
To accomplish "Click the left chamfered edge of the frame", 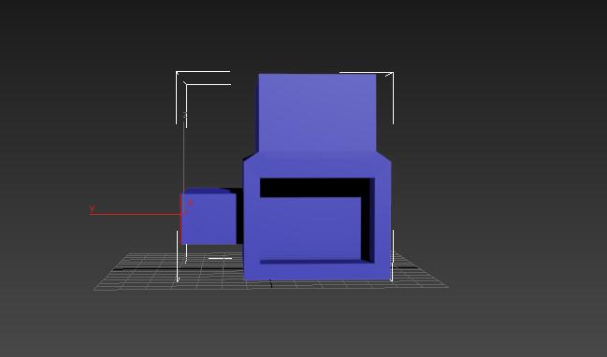I will (x=251, y=156).
